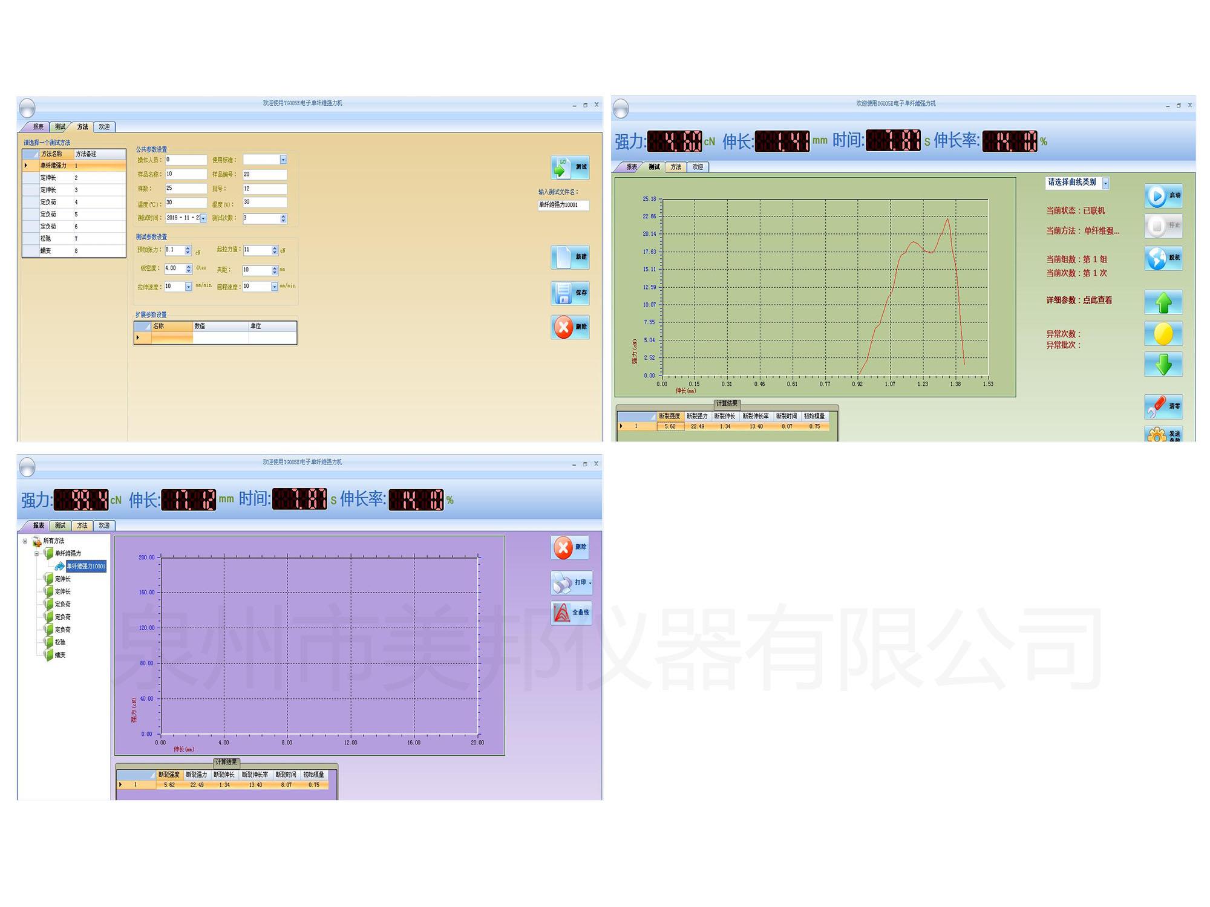This screenshot has width=1210, height=907.
Task: Open the 使用标准 standard dropdown
Action: coord(283,160)
